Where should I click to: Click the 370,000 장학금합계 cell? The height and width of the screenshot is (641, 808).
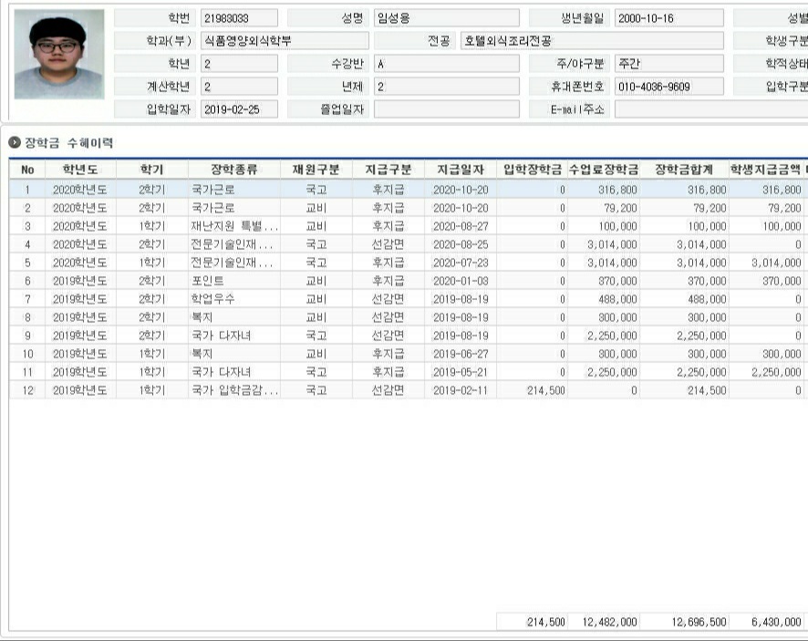pos(684,281)
